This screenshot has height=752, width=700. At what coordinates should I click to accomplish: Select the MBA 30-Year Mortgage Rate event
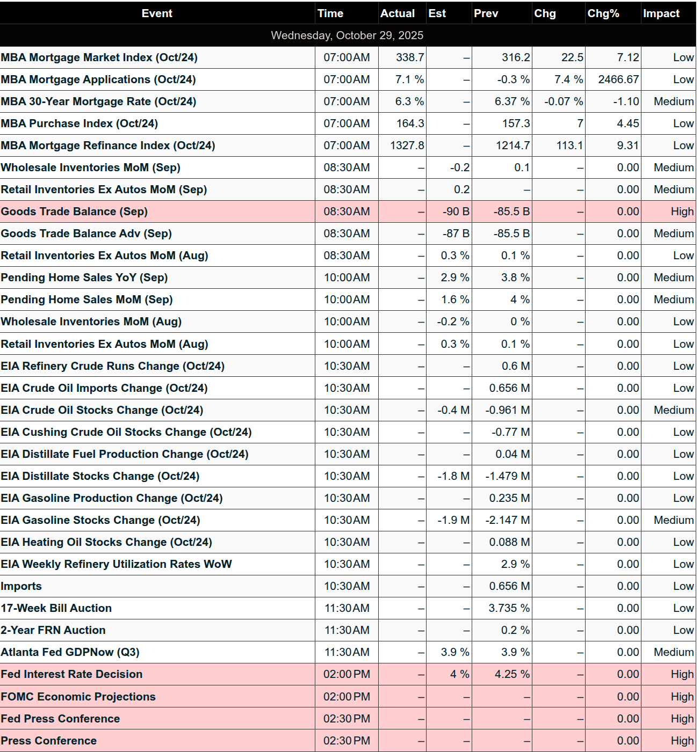98,101
